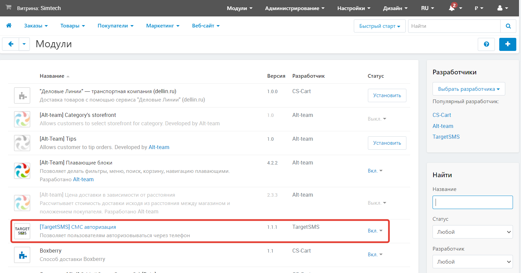Focus the Название filter input field

(x=472, y=202)
